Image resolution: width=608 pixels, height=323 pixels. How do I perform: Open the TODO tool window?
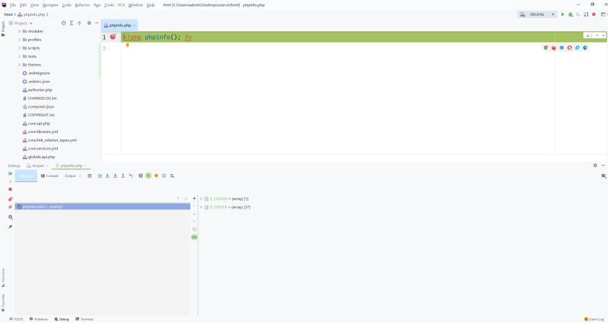16,319
